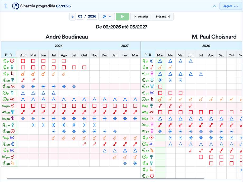The height and width of the screenshot is (182, 243).
Task: Select André's Asc pn Neptune row label
Action: (x=8, y=112)
